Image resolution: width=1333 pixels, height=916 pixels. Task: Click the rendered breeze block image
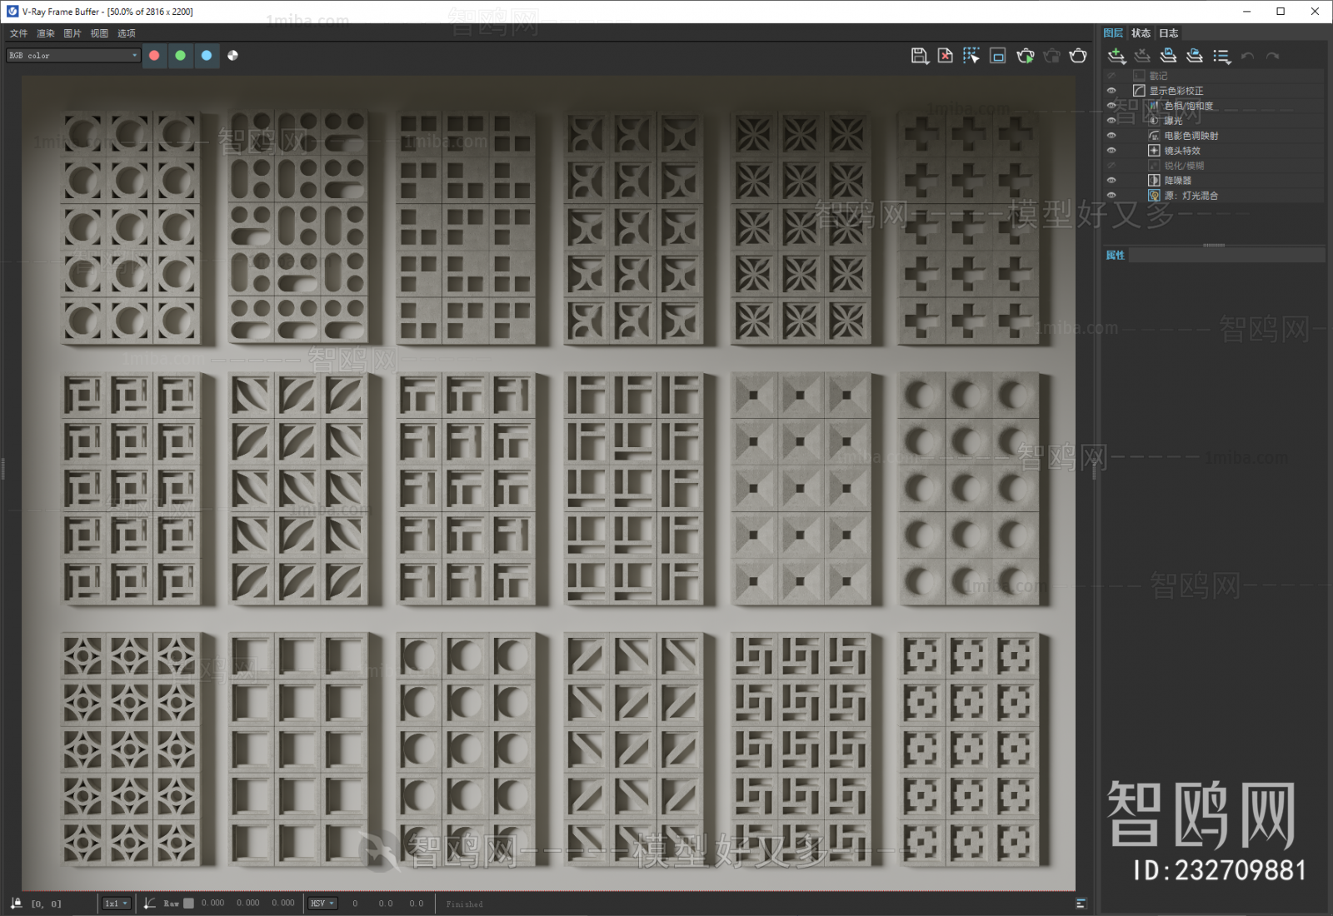click(x=548, y=483)
